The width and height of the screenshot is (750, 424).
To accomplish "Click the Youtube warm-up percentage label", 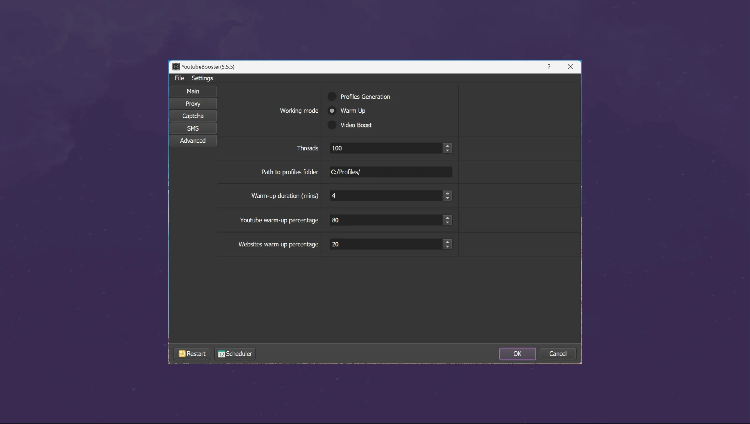I will click(x=279, y=220).
